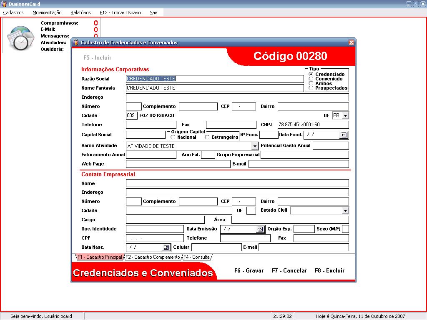Click the CNPJ input field

point(313,125)
